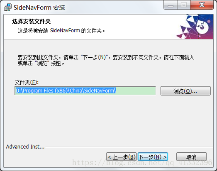Click the installer icon in title bar

[x=8, y=7]
